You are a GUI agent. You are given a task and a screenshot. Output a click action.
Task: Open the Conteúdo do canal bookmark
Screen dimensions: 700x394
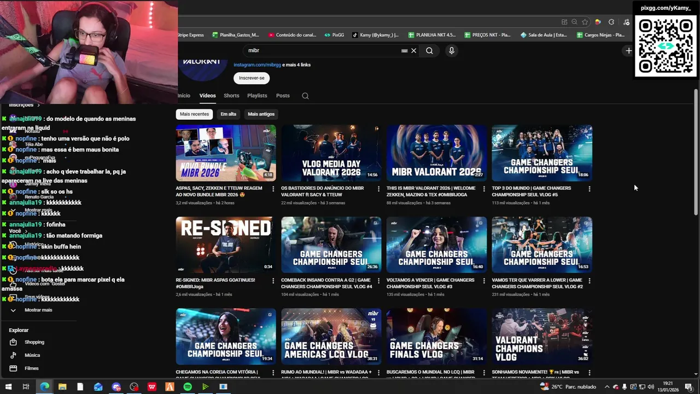(x=292, y=35)
